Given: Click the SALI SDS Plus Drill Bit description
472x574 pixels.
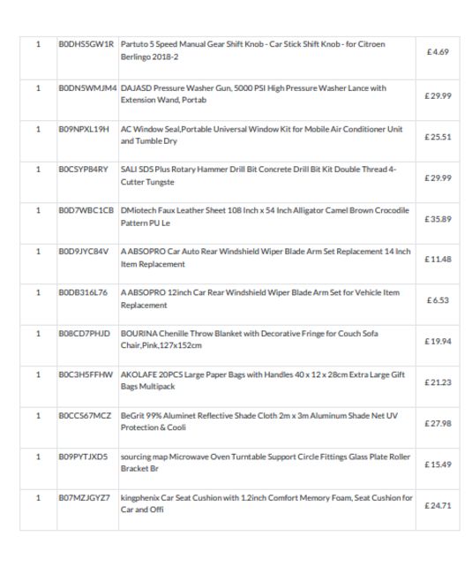Looking at the screenshot, I should pyautogui.click(x=258, y=176).
